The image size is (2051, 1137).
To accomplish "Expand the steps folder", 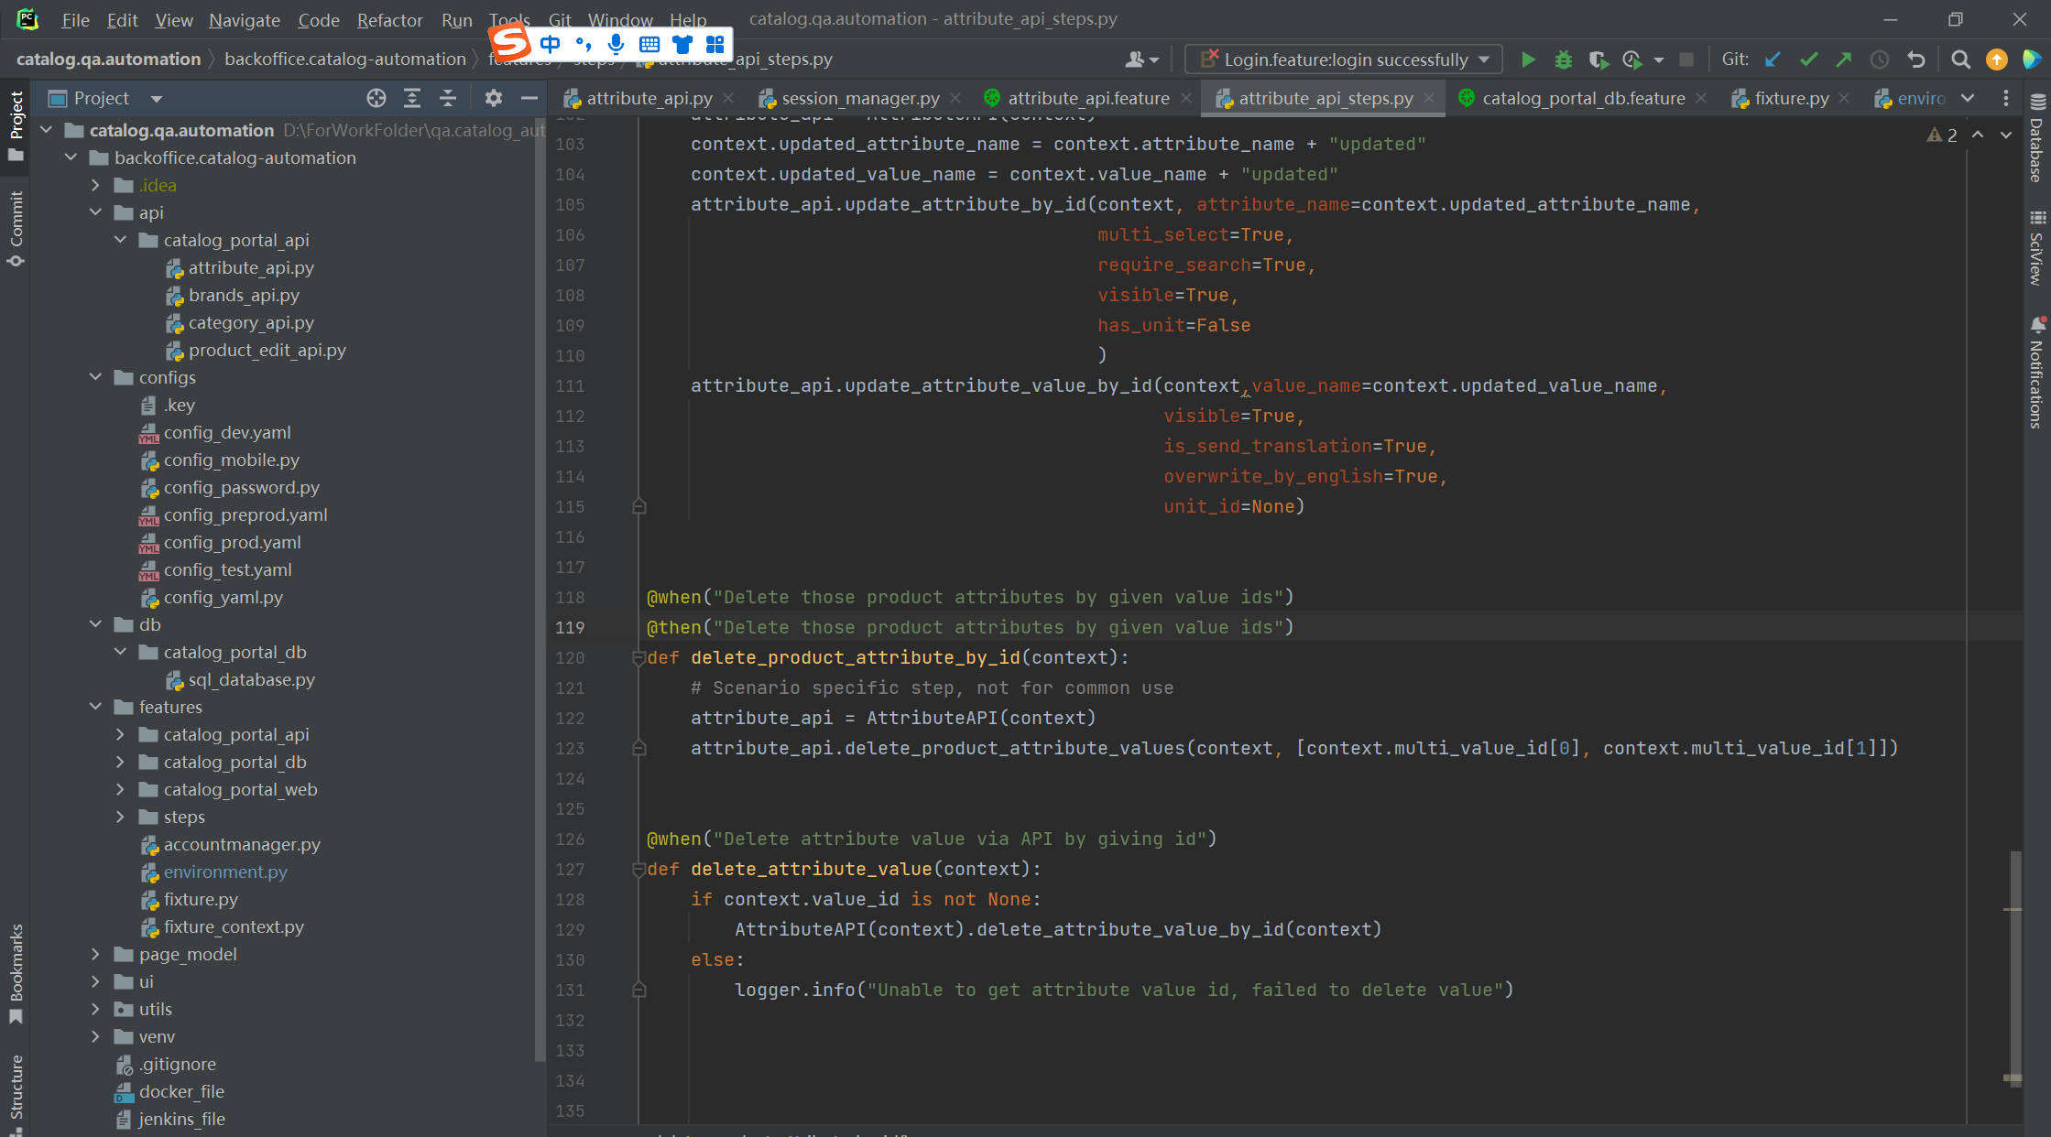I will click(121, 817).
